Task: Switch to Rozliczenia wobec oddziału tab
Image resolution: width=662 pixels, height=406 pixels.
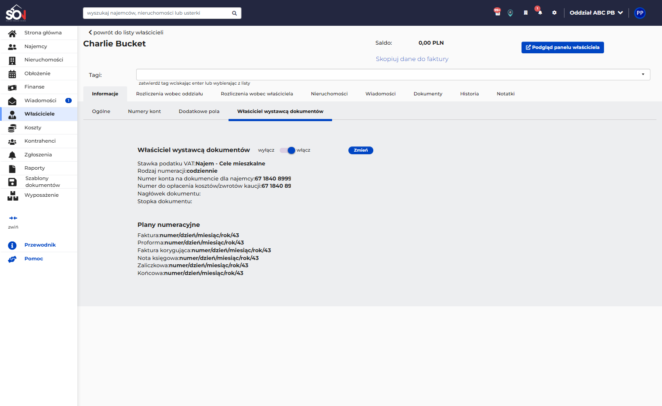Action: click(170, 94)
